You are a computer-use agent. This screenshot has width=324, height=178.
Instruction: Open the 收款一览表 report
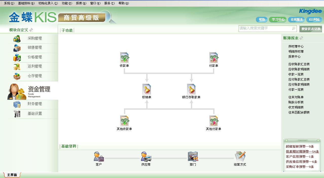pyautogui.click(x=296, y=74)
